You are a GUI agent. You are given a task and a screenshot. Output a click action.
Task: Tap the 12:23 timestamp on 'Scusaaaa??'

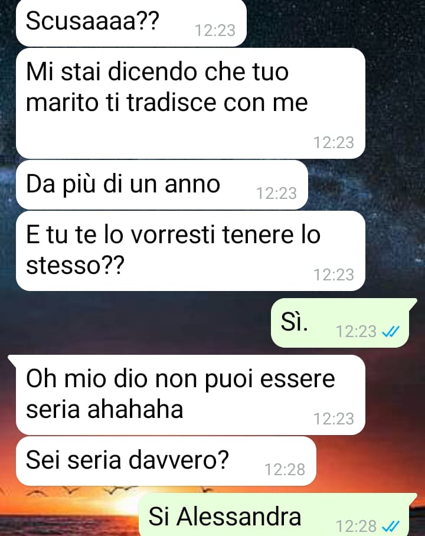pos(215,31)
